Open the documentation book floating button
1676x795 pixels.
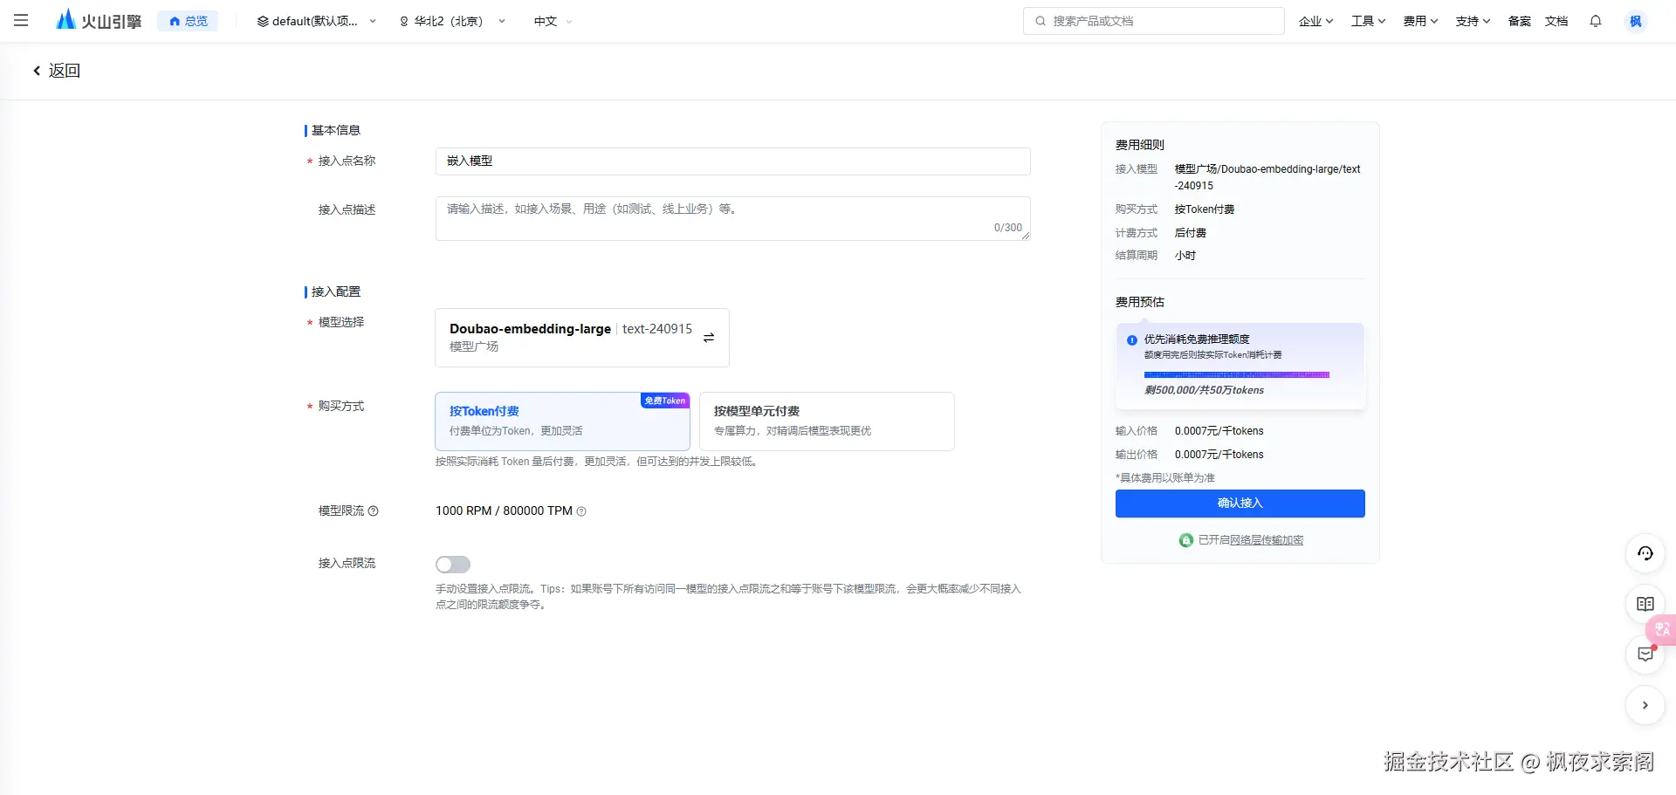point(1645,604)
